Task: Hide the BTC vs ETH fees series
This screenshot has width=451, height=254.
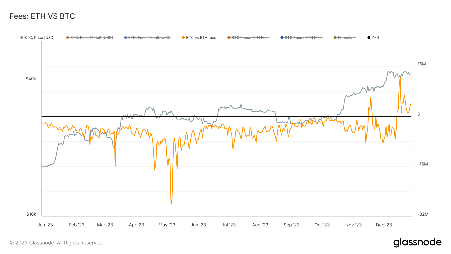Action: [x=201, y=37]
